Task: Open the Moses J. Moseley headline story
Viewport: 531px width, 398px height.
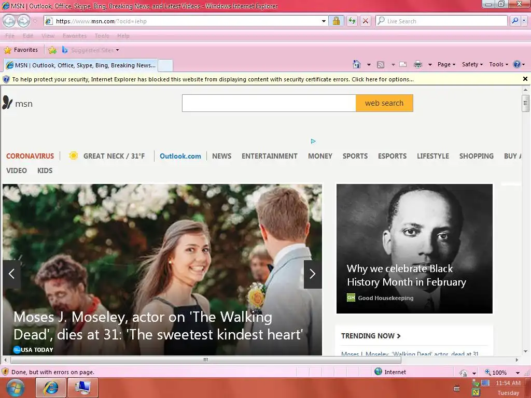Action: point(158,325)
